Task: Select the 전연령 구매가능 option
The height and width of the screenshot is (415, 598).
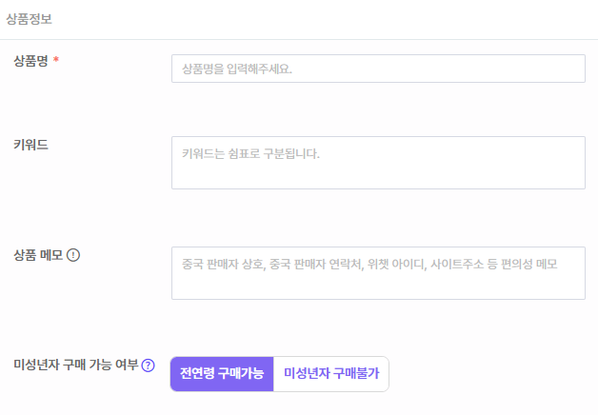Action: (x=222, y=373)
